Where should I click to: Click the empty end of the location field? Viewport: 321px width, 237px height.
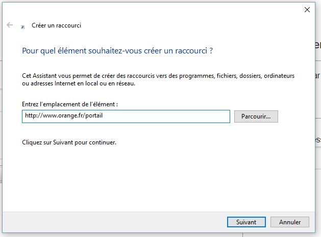194,116
